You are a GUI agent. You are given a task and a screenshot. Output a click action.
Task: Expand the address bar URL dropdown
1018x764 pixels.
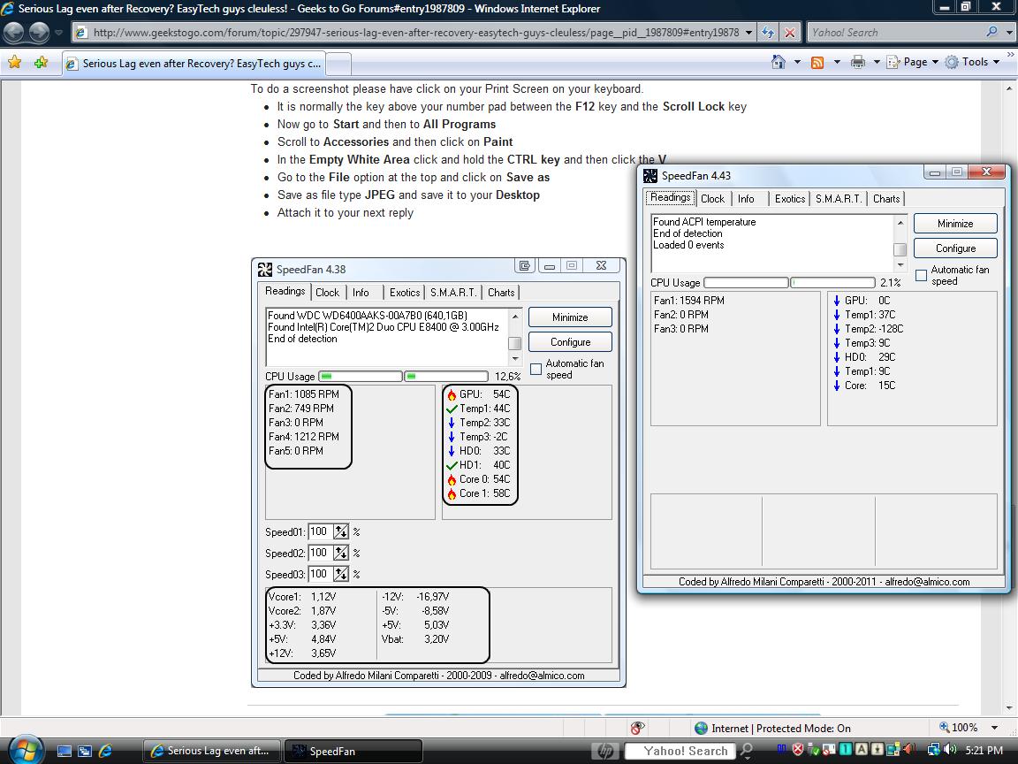point(748,32)
